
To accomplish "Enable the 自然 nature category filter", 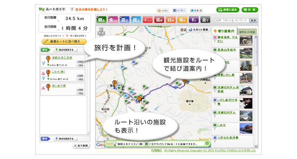I will (x=171, y=20).
